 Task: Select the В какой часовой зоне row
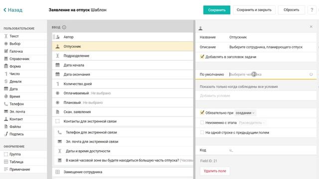coord(124,160)
